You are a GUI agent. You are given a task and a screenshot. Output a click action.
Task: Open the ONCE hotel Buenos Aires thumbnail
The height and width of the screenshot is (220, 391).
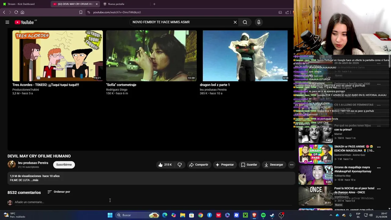tap(316, 196)
